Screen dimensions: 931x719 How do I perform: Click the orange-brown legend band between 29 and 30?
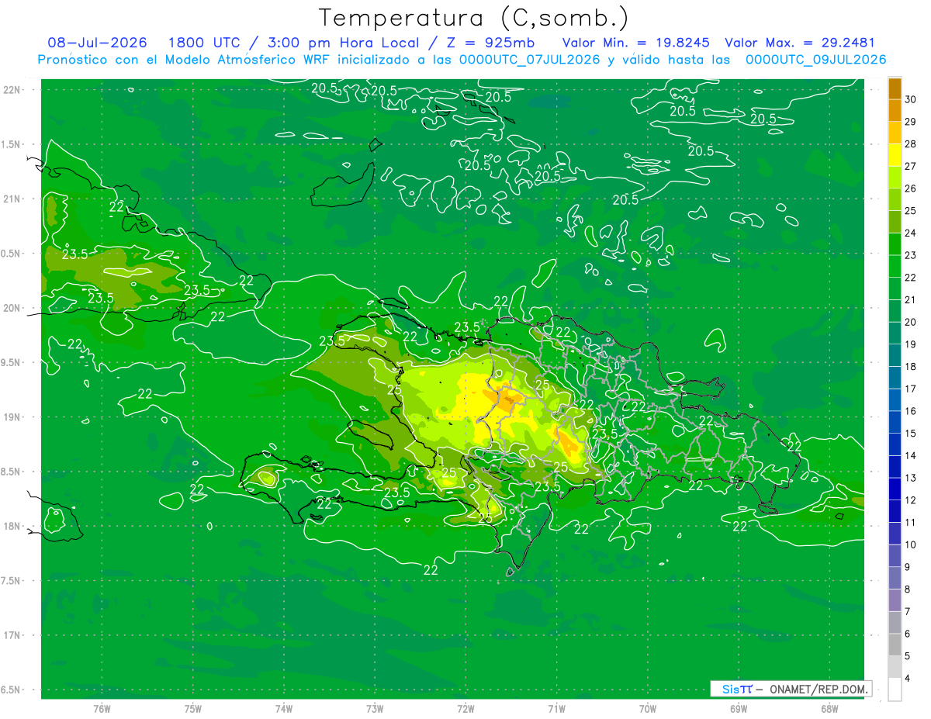pos(895,110)
